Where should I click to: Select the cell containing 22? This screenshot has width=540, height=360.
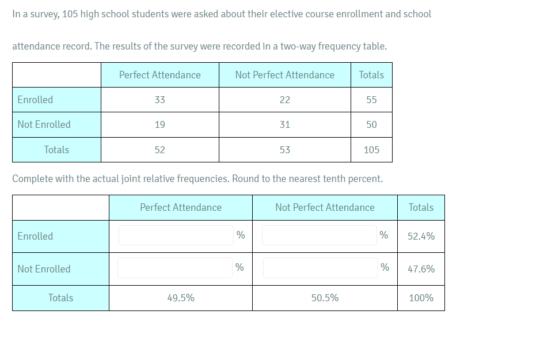[x=284, y=99]
